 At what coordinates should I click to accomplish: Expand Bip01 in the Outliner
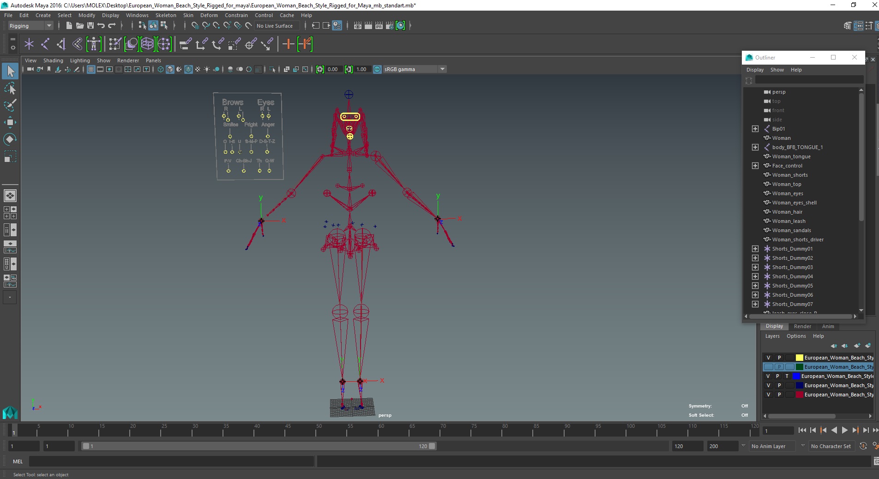755,129
